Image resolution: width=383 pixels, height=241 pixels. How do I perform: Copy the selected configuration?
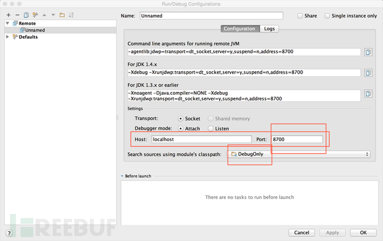click(26, 15)
